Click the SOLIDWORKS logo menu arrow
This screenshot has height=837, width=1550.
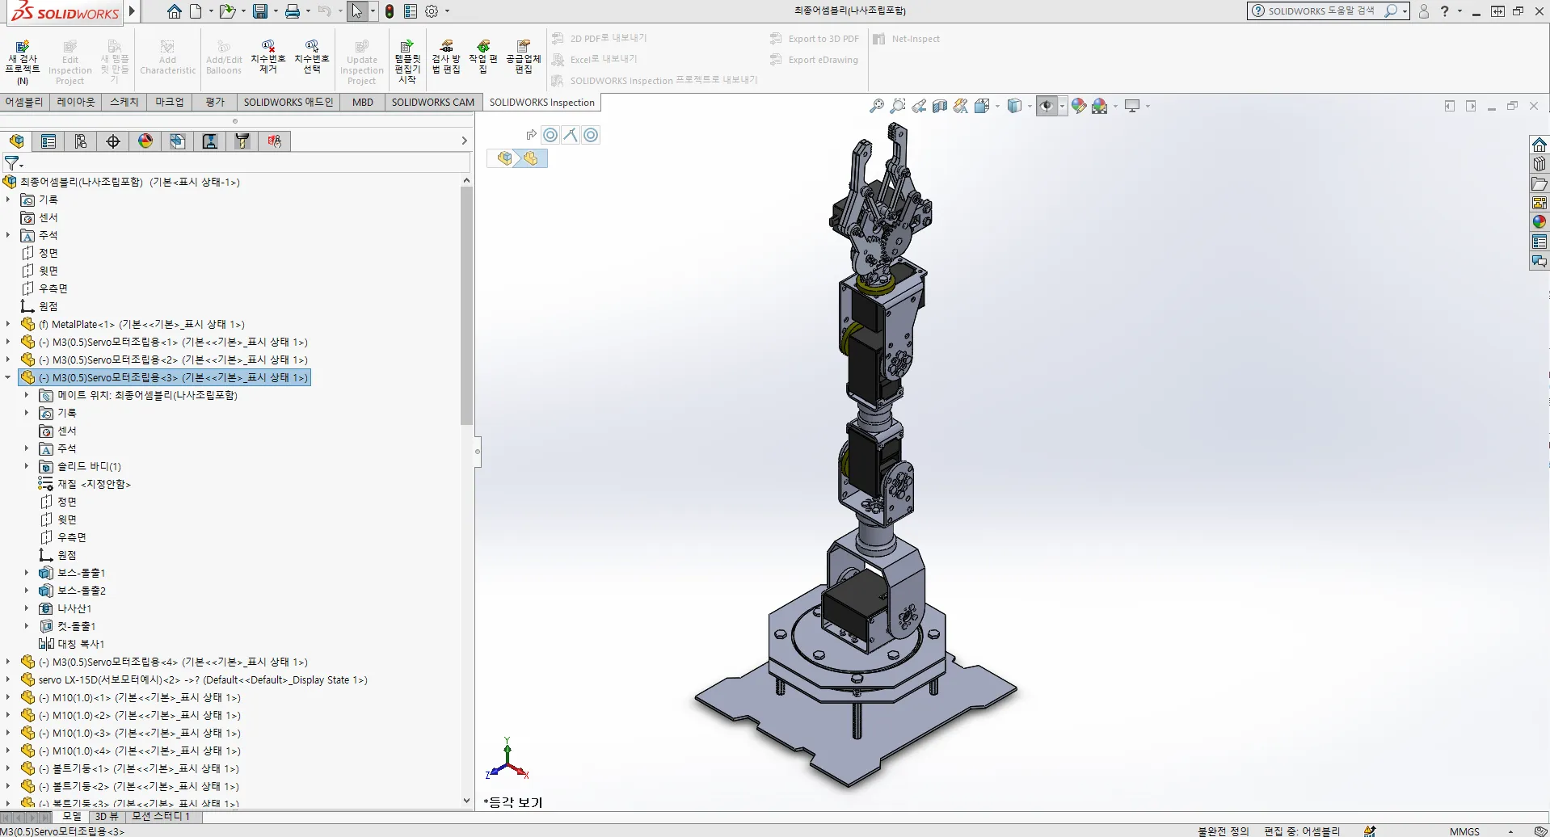[x=133, y=11]
